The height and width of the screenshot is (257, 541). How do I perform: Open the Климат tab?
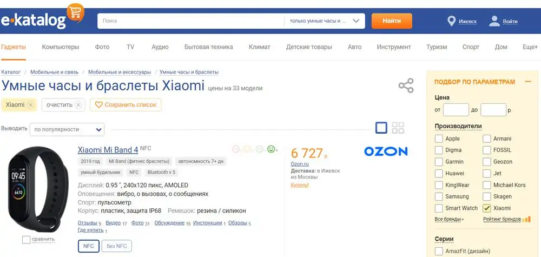(260, 47)
